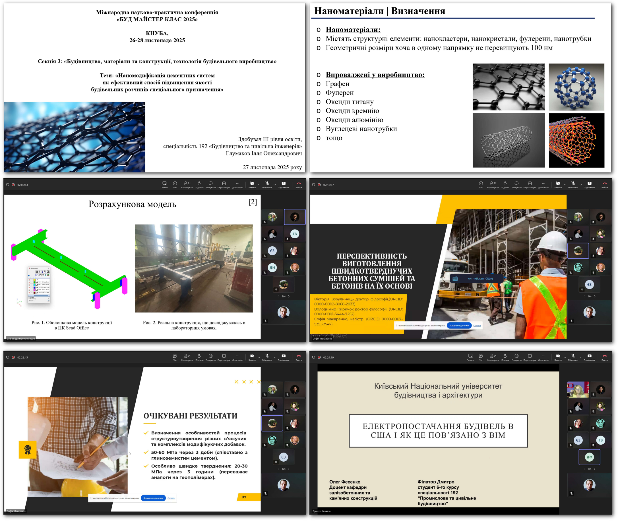Select ДФ participant tile in 02:24:19 window

tap(589, 457)
